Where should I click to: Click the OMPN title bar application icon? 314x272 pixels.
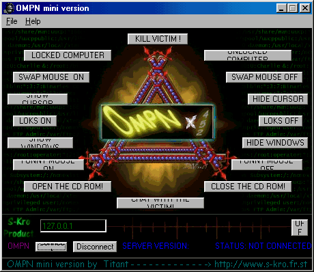(10, 8)
